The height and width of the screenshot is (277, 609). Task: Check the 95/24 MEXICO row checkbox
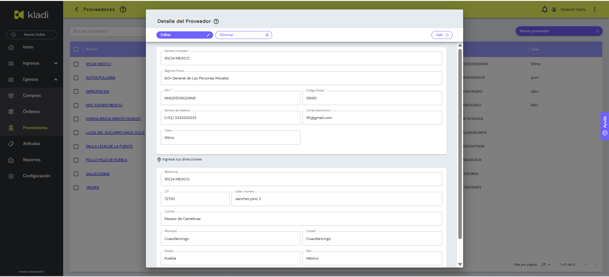coord(76,64)
